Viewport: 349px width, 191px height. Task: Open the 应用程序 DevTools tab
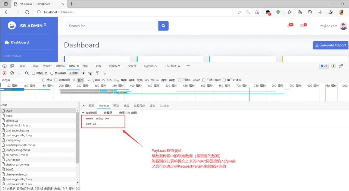pos(115,66)
